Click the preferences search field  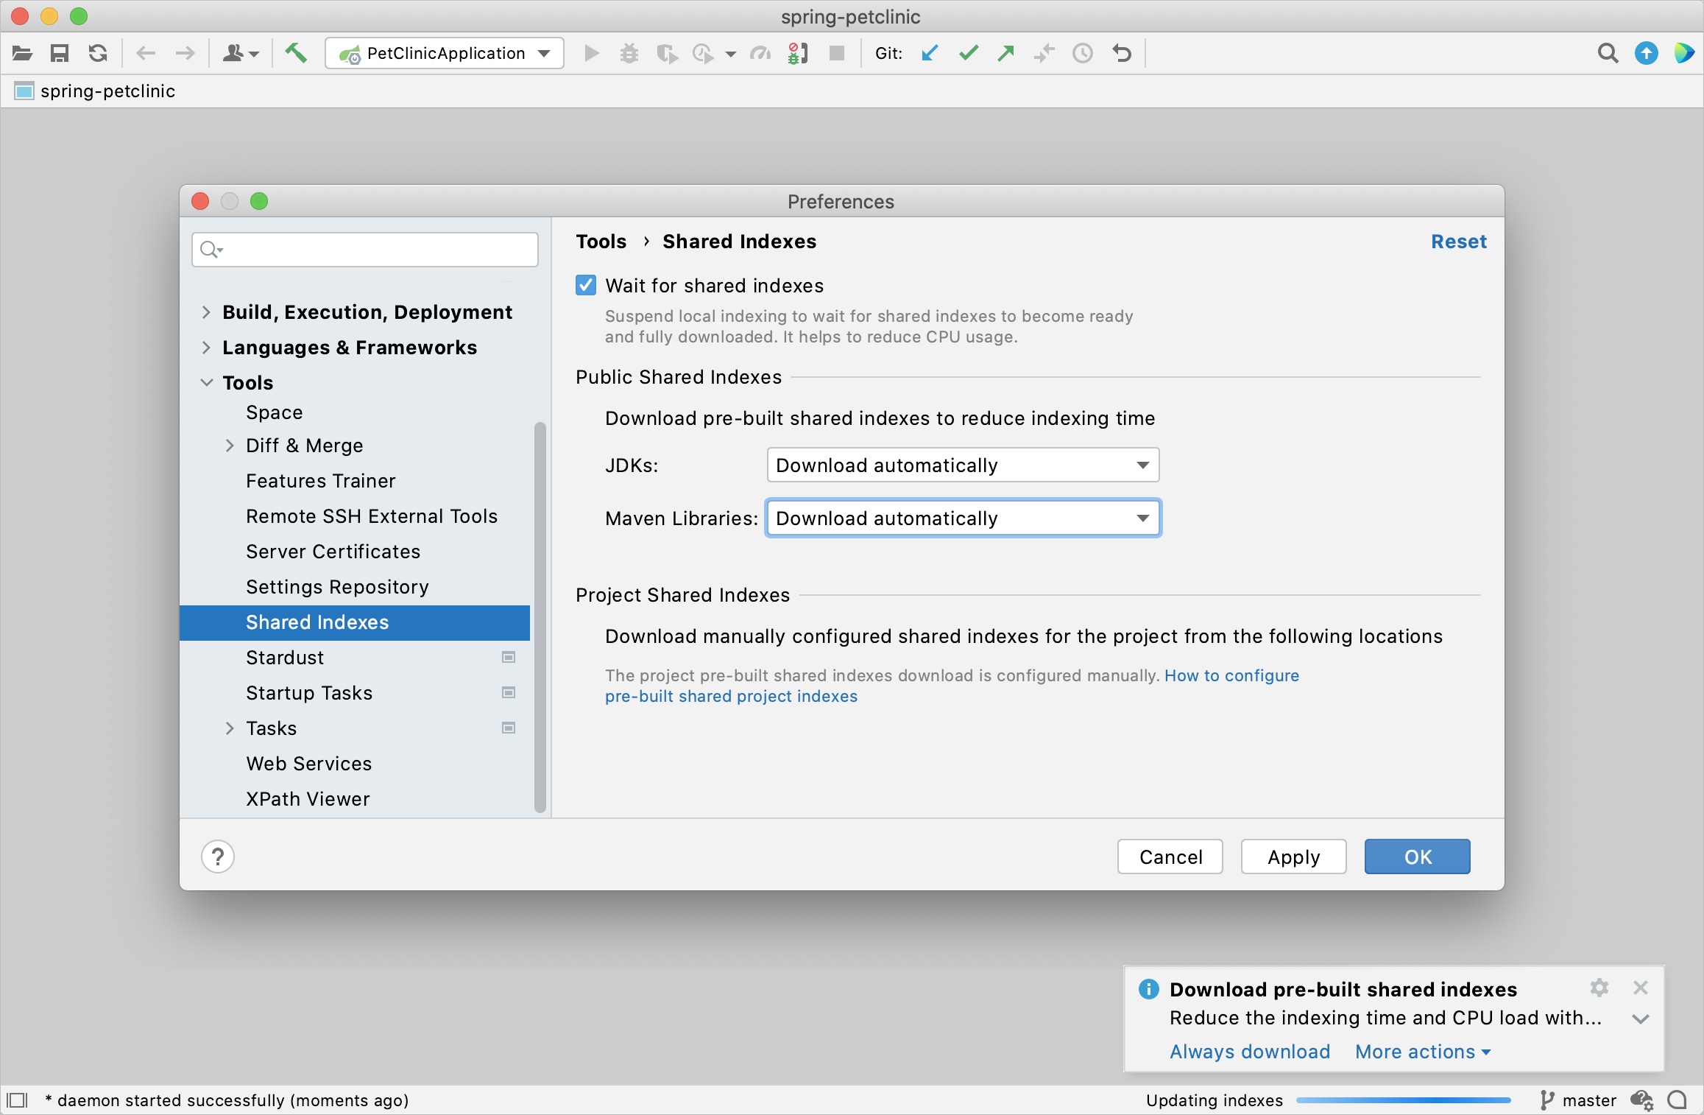coord(364,250)
